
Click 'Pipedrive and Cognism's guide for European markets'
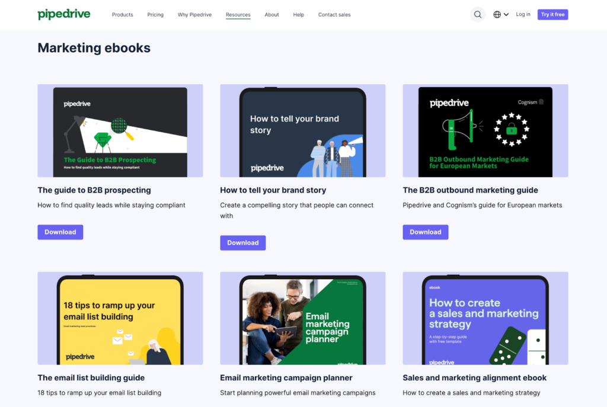(x=483, y=205)
